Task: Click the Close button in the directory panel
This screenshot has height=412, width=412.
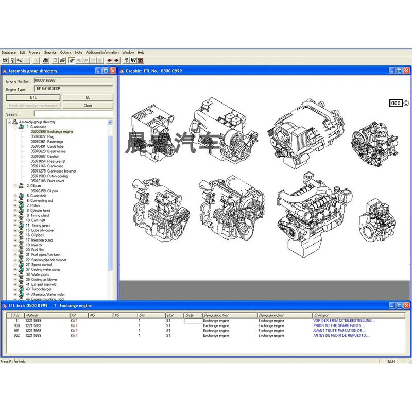Action: pos(88,106)
